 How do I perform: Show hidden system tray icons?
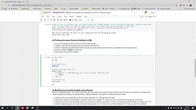pos(166,108)
